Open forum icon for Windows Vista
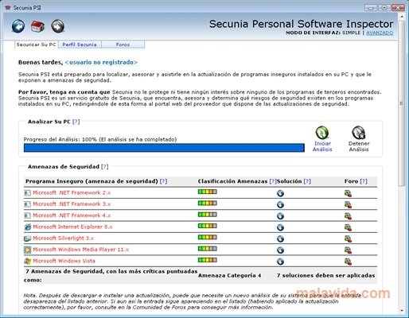The height and width of the screenshot is (318, 409). tap(348, 262)
